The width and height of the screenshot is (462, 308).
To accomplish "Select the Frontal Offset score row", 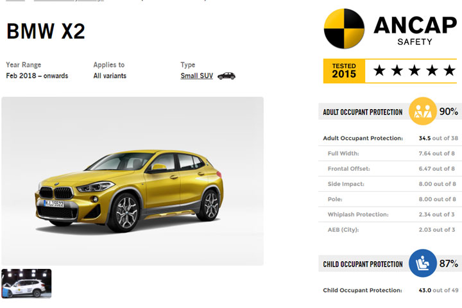I will pos(391,169).
